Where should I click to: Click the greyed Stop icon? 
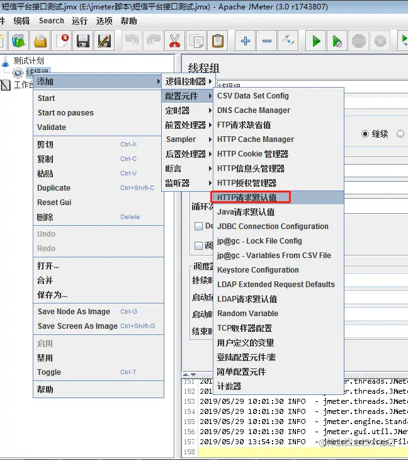tap(358, 41)
